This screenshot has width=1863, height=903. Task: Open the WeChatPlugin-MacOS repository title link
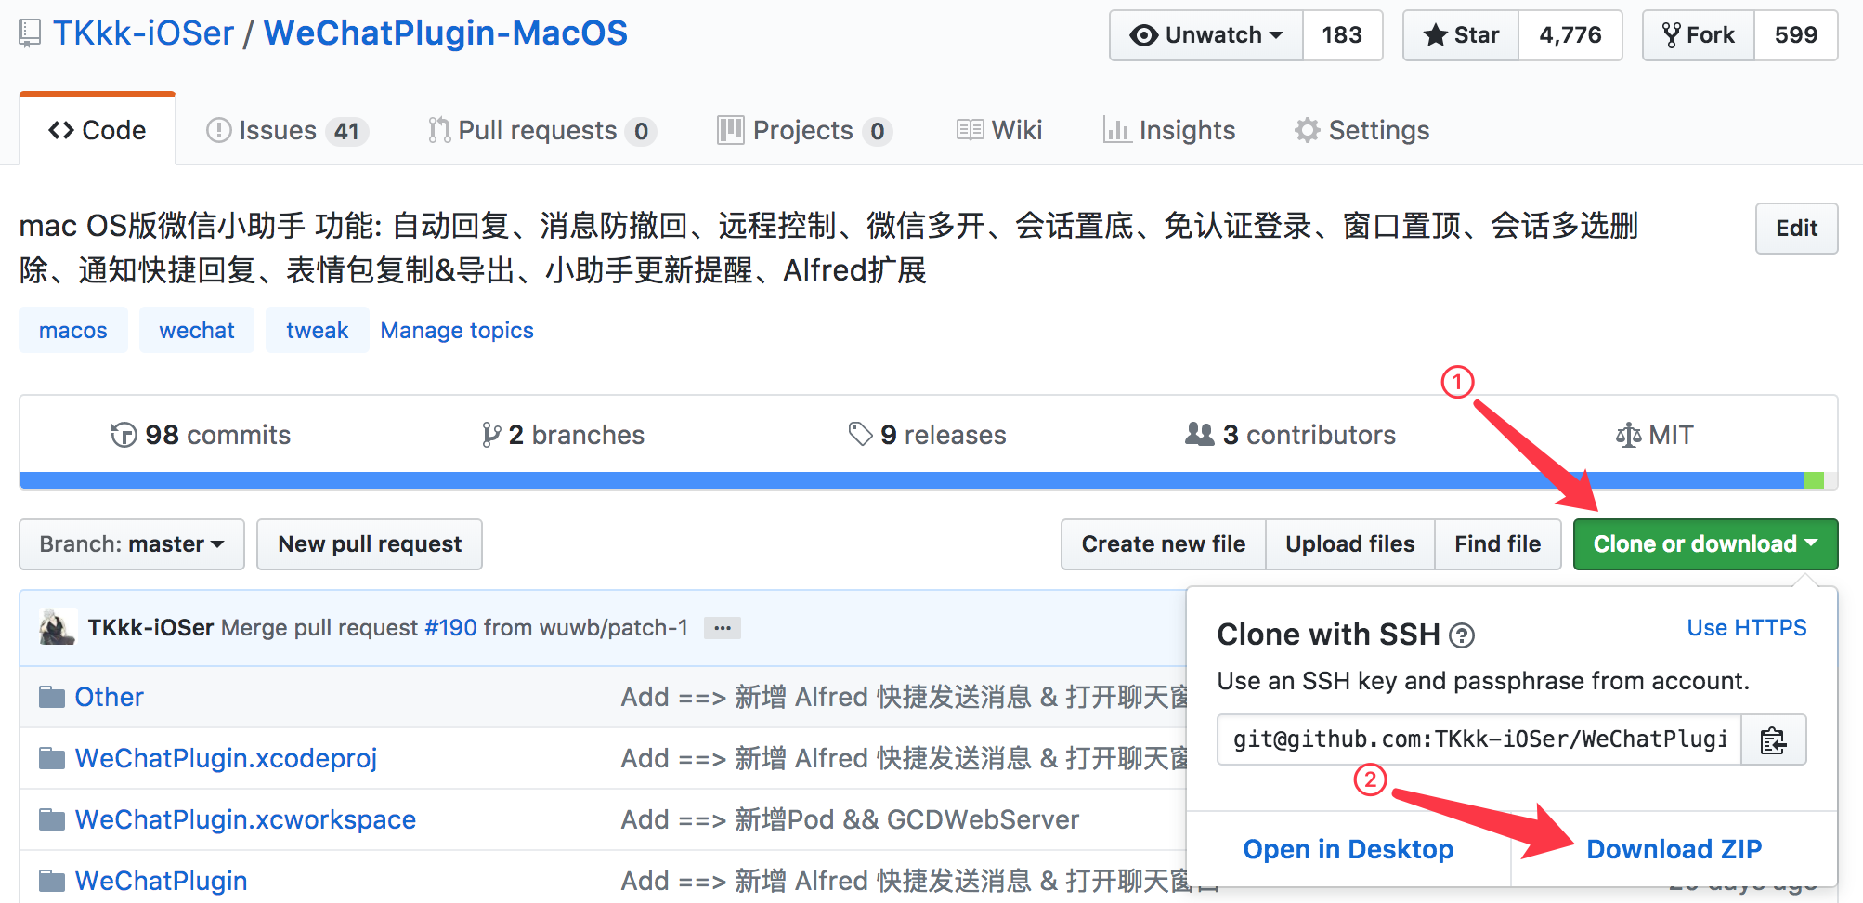coord(446,33)
